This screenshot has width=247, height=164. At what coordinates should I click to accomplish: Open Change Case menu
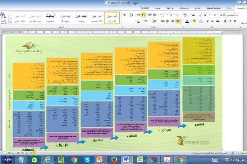[x=193, y=15]
